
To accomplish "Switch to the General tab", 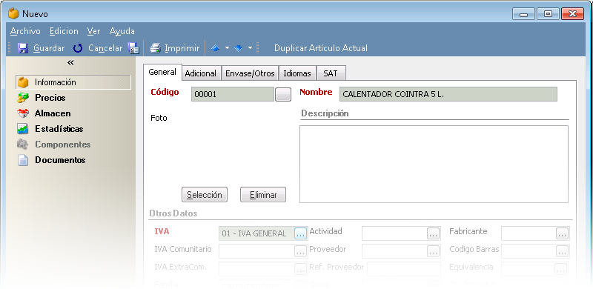I will click(x=162, y=72).
